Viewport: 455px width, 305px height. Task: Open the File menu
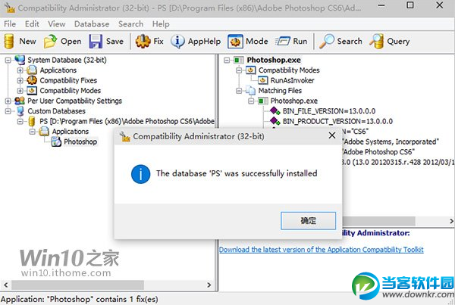(x=10, y=23)
